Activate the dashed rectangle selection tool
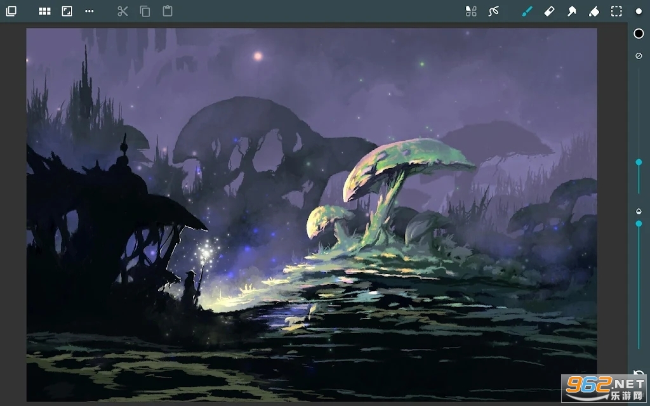Screen dimensions: 650x406 click(x=616, y=11)
